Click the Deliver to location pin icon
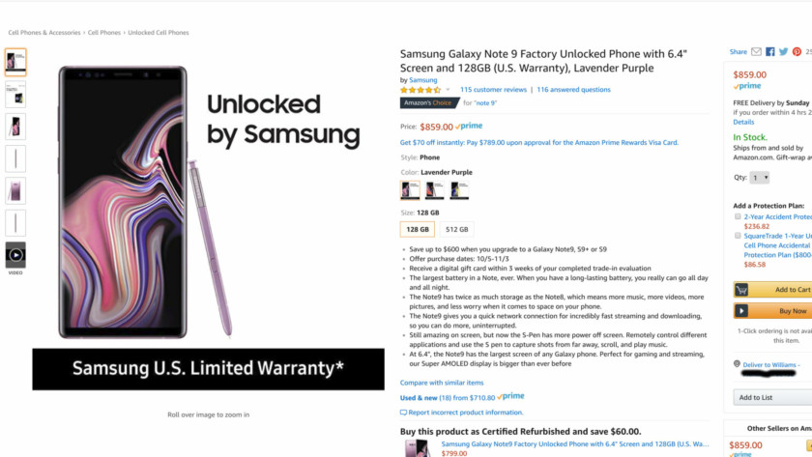Image resolution: width=812 pixels, height=457 pixels. point(737,364)
